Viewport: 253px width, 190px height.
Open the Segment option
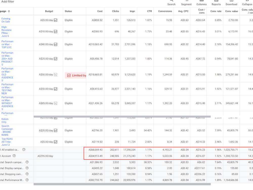point(186,3)
